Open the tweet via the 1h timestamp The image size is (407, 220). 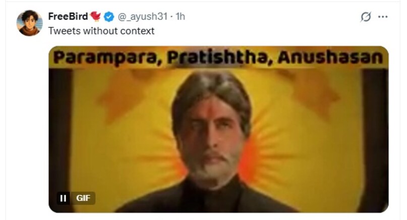click(x=181, y=17)
